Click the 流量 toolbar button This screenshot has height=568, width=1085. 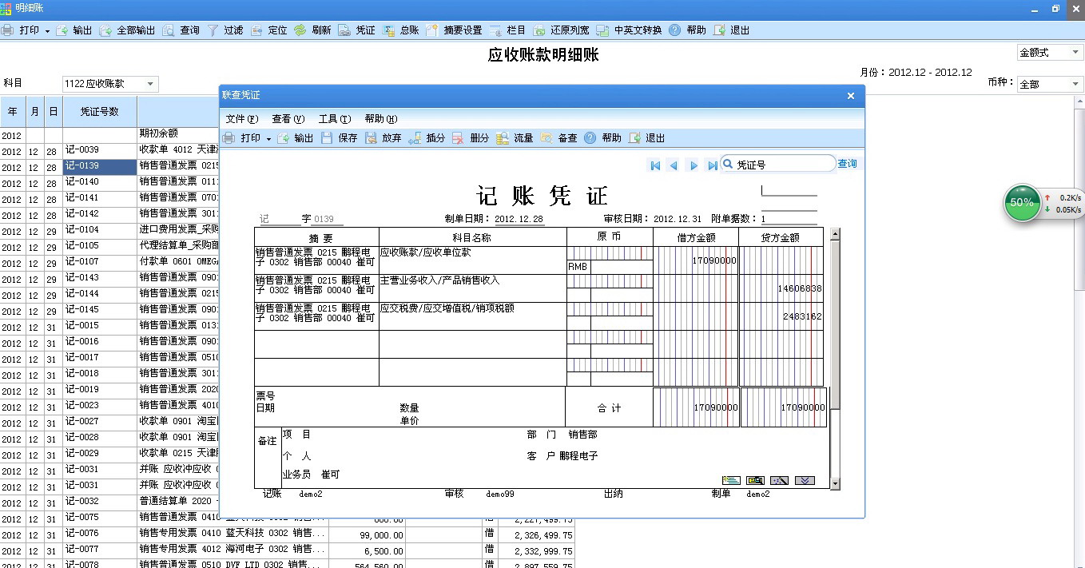515,138
